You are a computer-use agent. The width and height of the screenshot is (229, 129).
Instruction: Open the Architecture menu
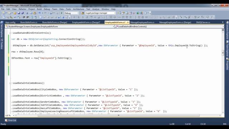click(79, 9)
